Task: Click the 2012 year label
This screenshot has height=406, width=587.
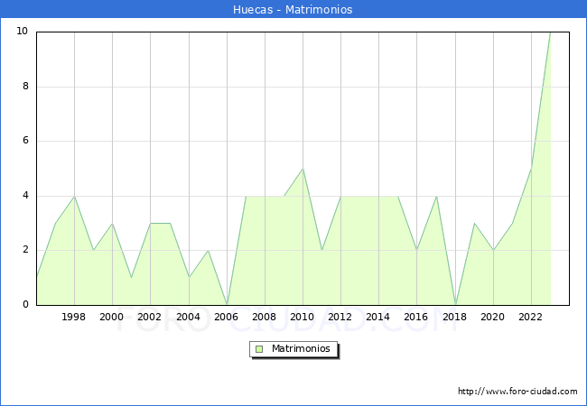Action: tap(340, 318)
